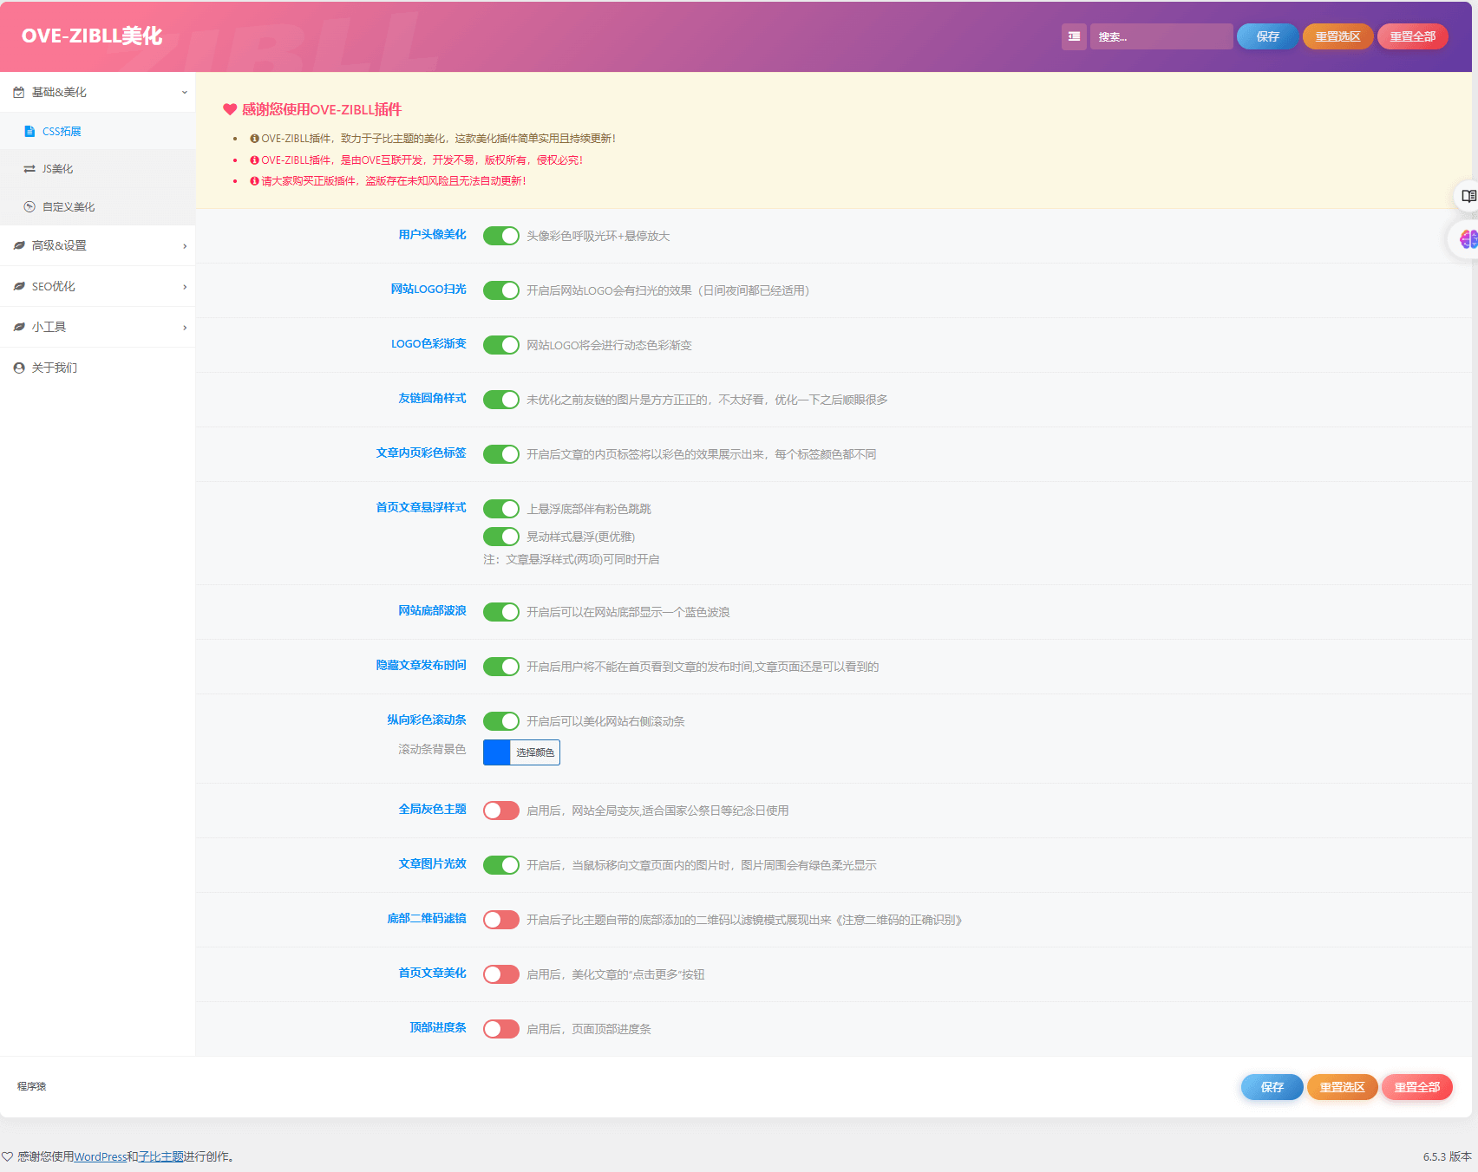Click the expand-all list icon beside search
Image resolution: width=1478 pixels, height=1172 pixels.
(x=1074, y=36)
